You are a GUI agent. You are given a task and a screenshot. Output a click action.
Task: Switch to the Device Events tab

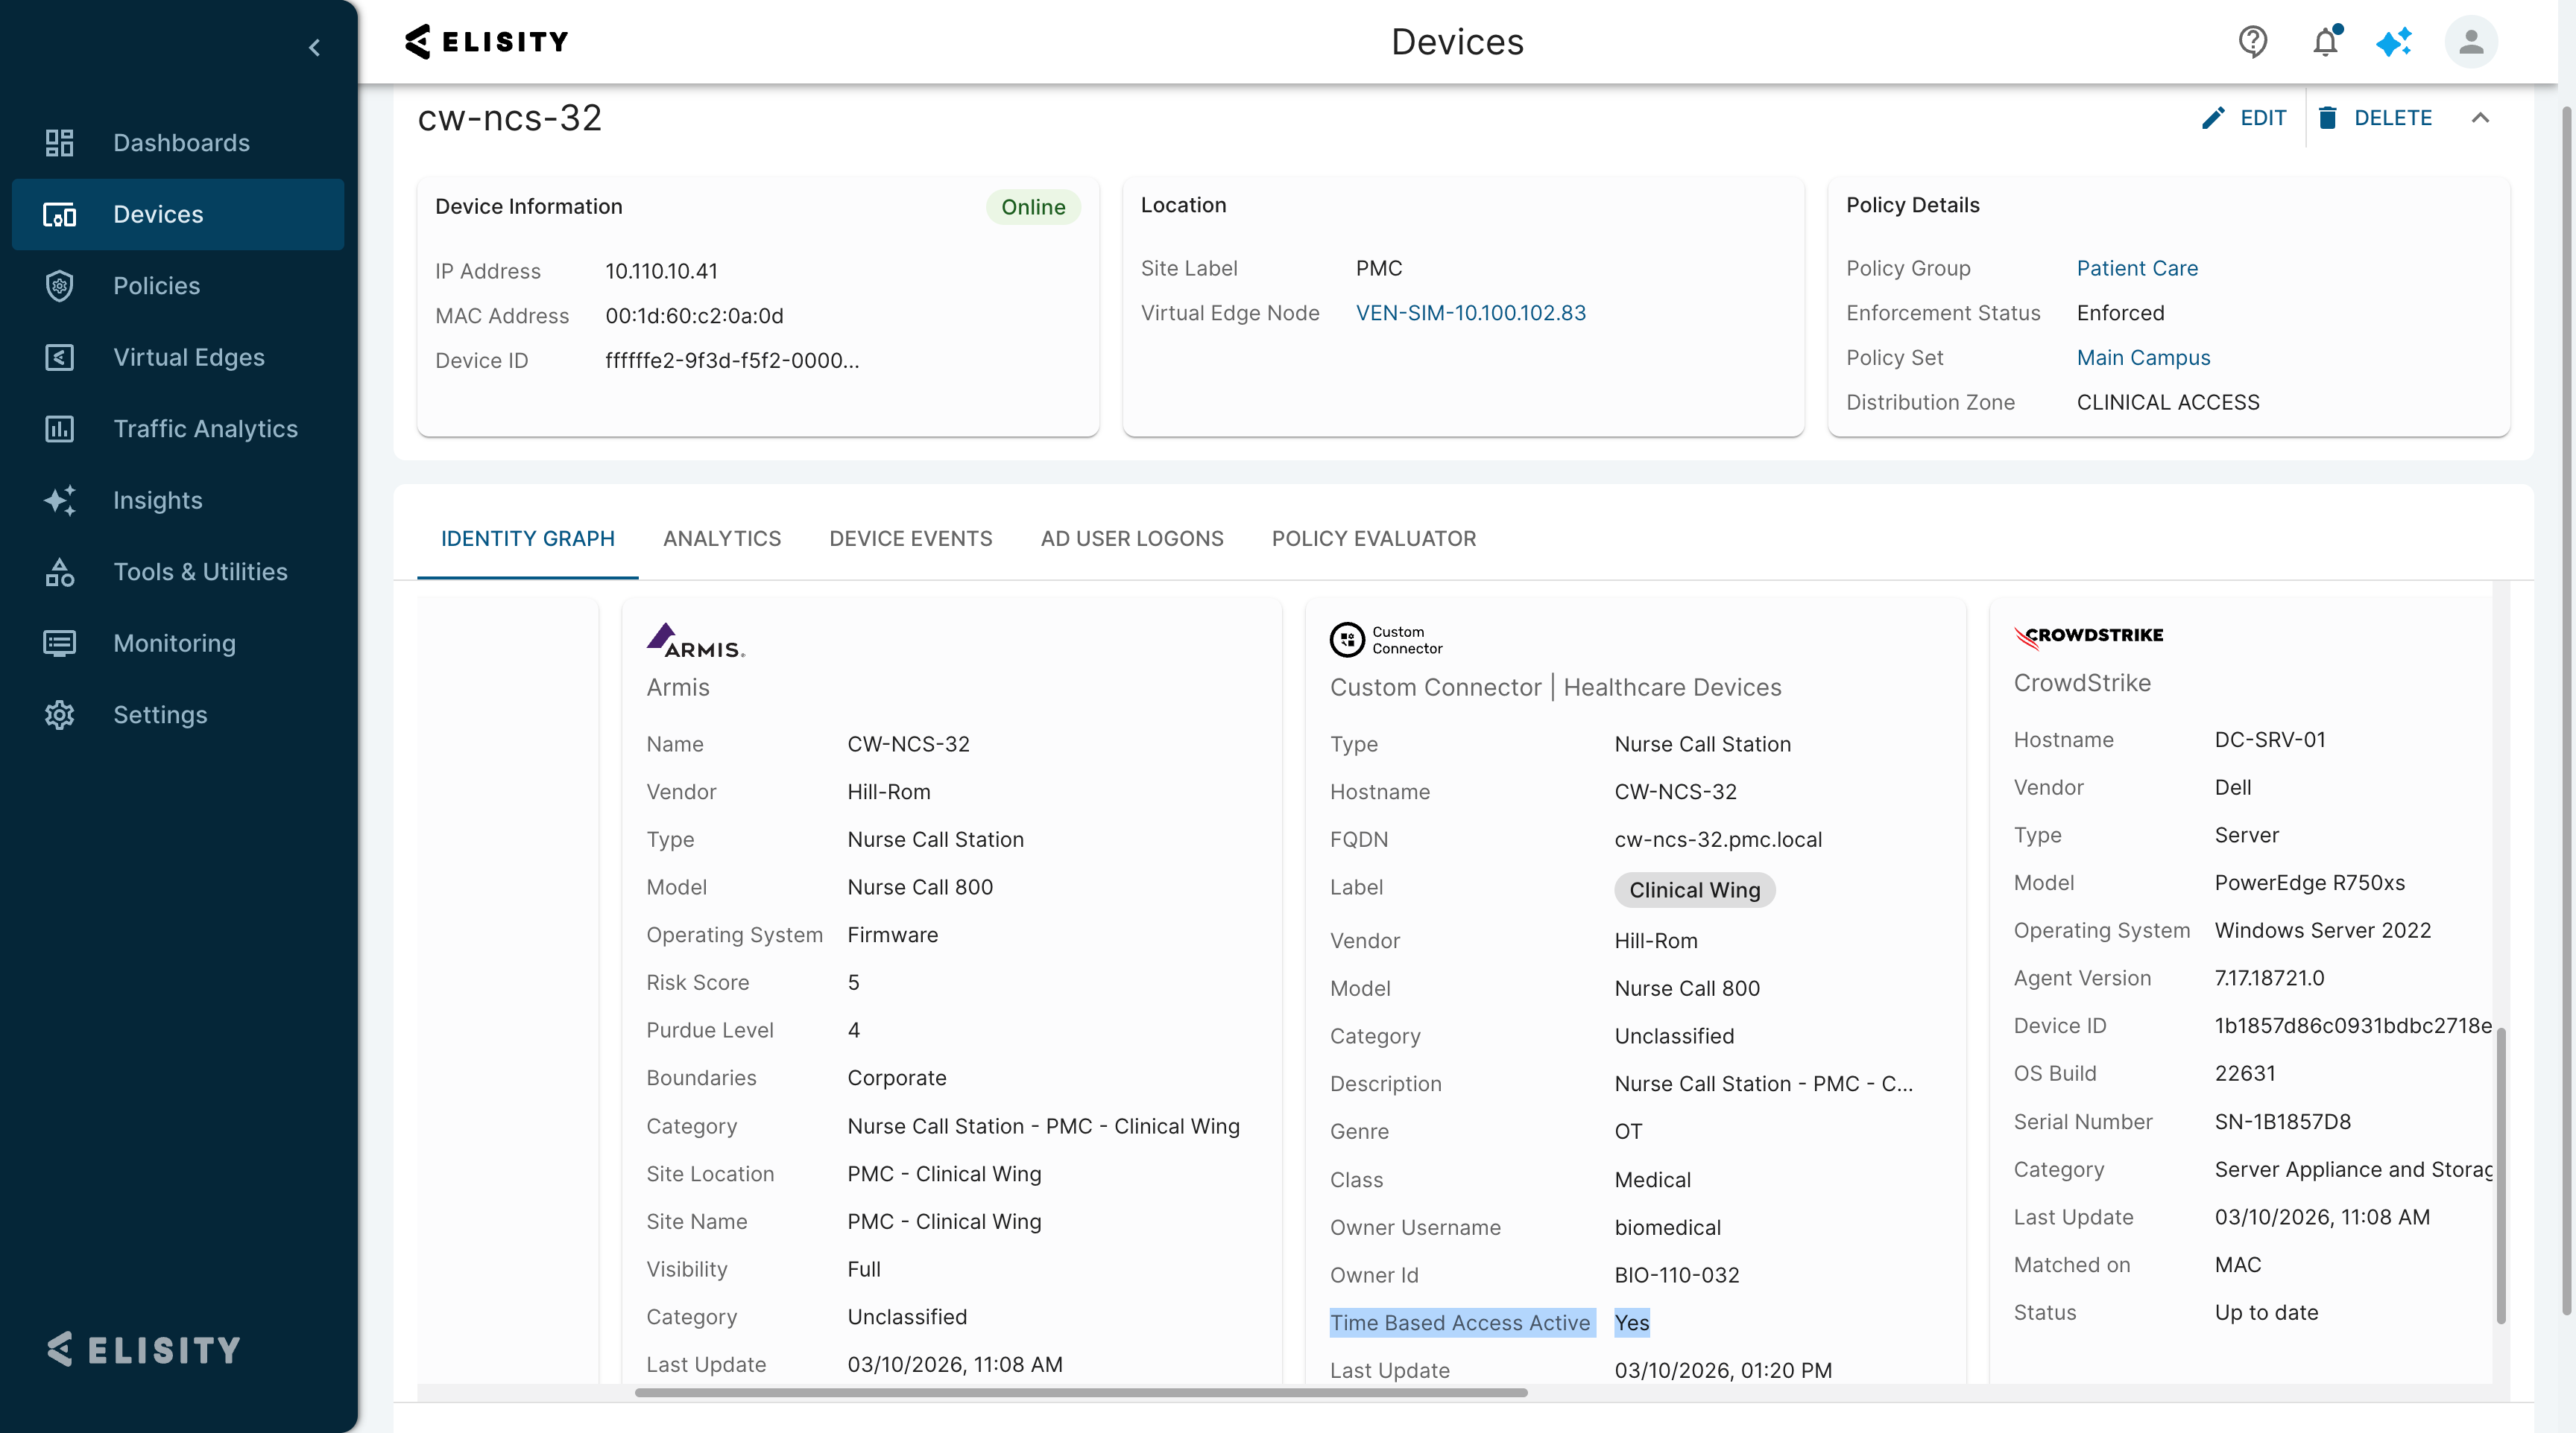click(910, 538)
